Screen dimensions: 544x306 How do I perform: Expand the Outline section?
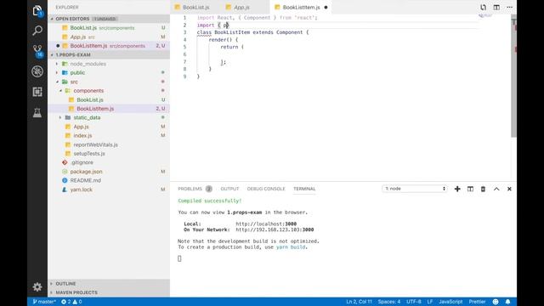tap(109, 283)
